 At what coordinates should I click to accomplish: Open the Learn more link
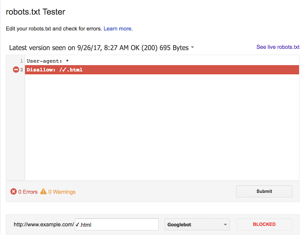118,29
